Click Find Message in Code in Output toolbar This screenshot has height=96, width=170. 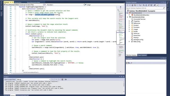(53, 79)
